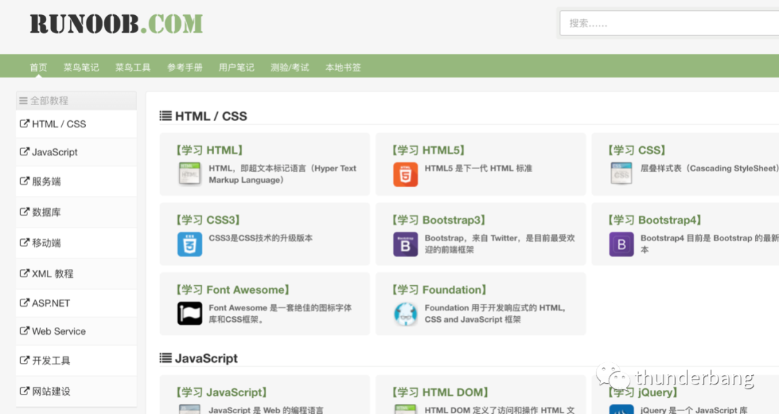Click the Foundation yeti icon
The width and height of the screenshot is (779, 414).
405,313
